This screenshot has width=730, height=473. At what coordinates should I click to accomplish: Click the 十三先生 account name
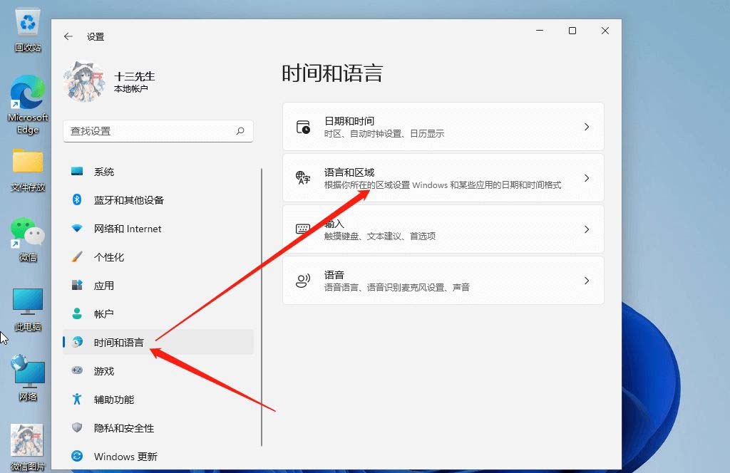coord(135,76)
